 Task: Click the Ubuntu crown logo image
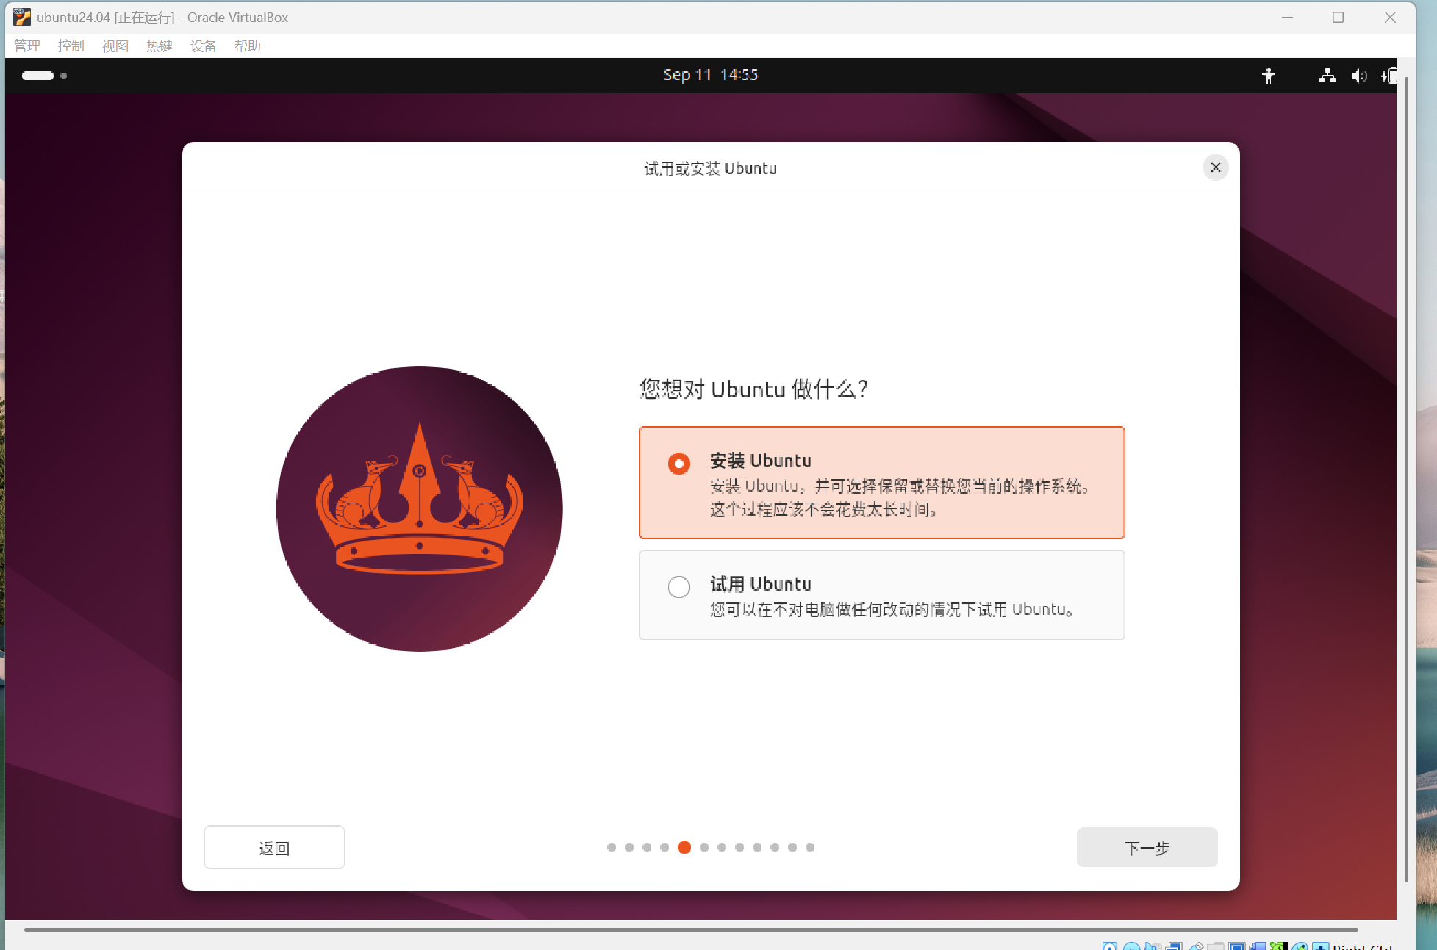[x=419, y=508]
